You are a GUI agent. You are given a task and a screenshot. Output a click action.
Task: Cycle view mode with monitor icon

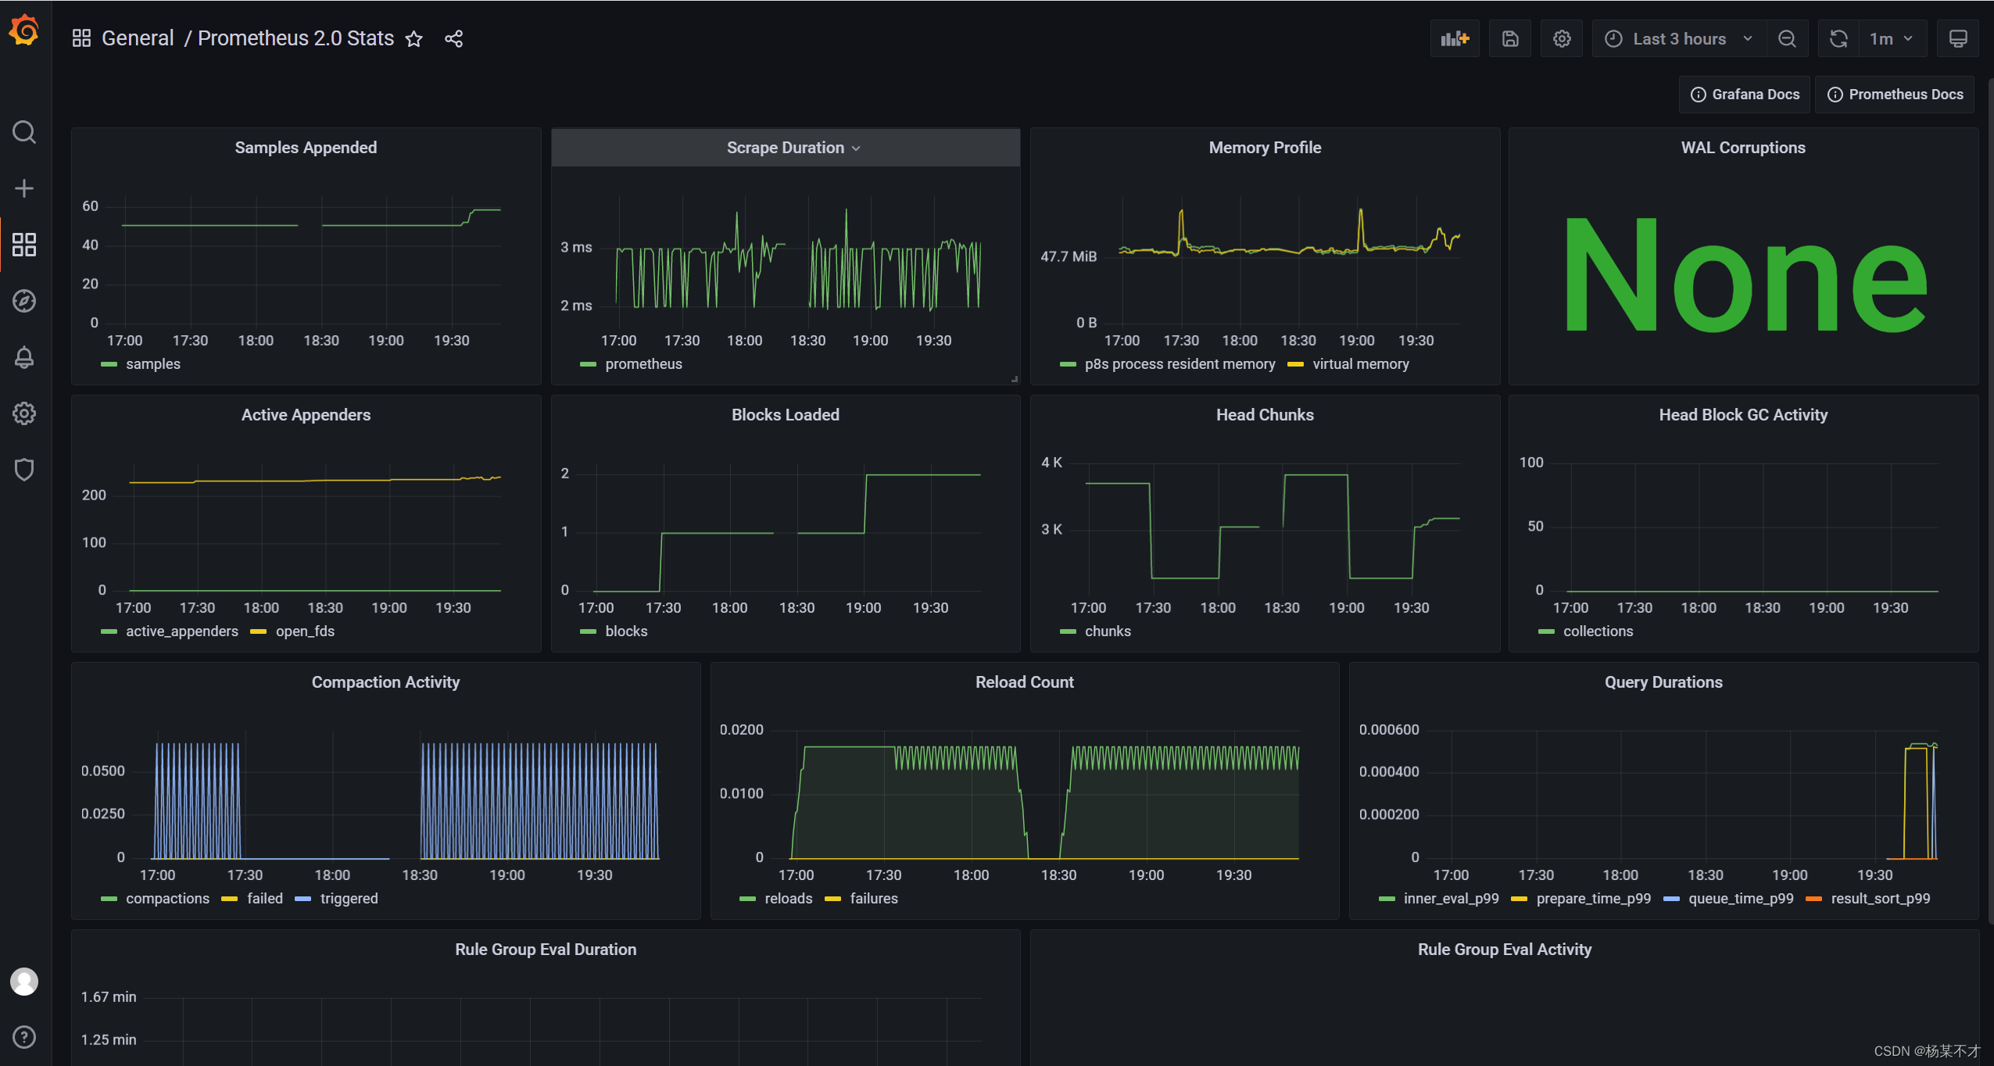[1958, 39]
